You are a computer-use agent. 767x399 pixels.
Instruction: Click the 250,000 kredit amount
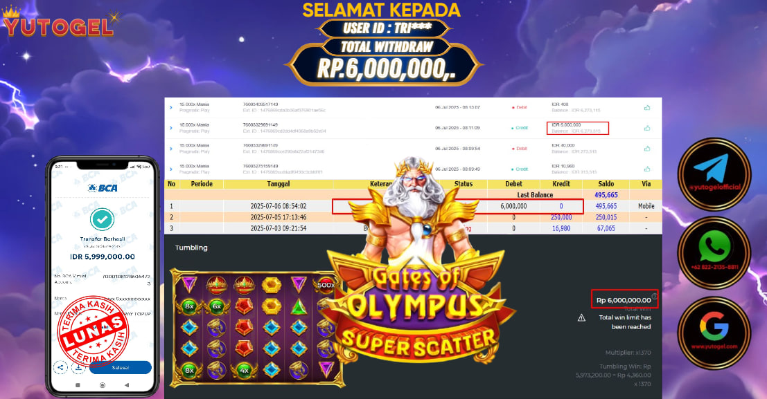pos(561,217)
